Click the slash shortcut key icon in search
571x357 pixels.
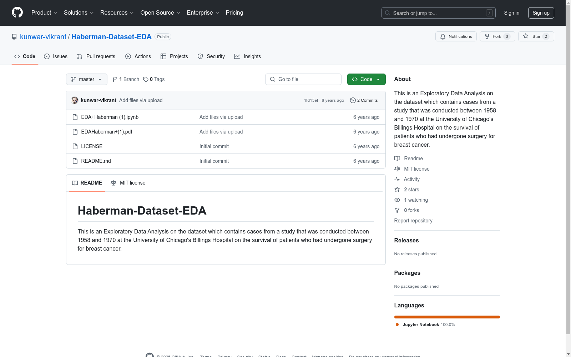point(489,13)
